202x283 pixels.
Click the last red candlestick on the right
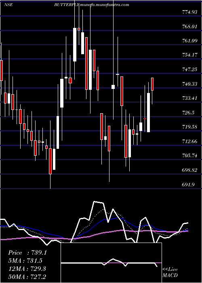pos(152,84)
